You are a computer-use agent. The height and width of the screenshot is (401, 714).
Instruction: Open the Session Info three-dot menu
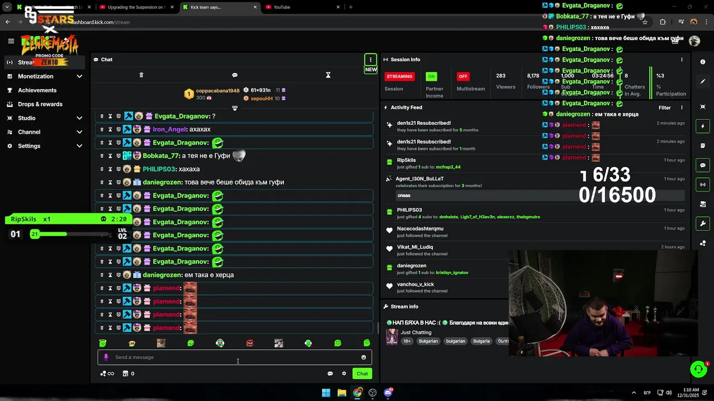(682, 60)
